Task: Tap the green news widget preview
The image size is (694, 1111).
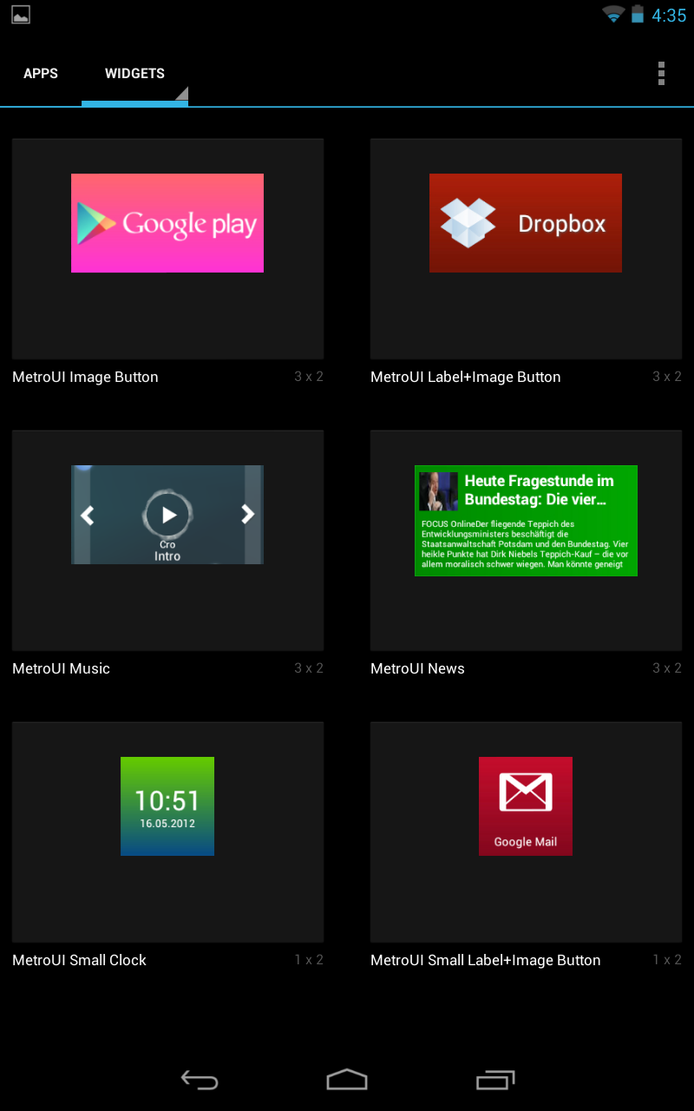Action: [x=526, y=521]
